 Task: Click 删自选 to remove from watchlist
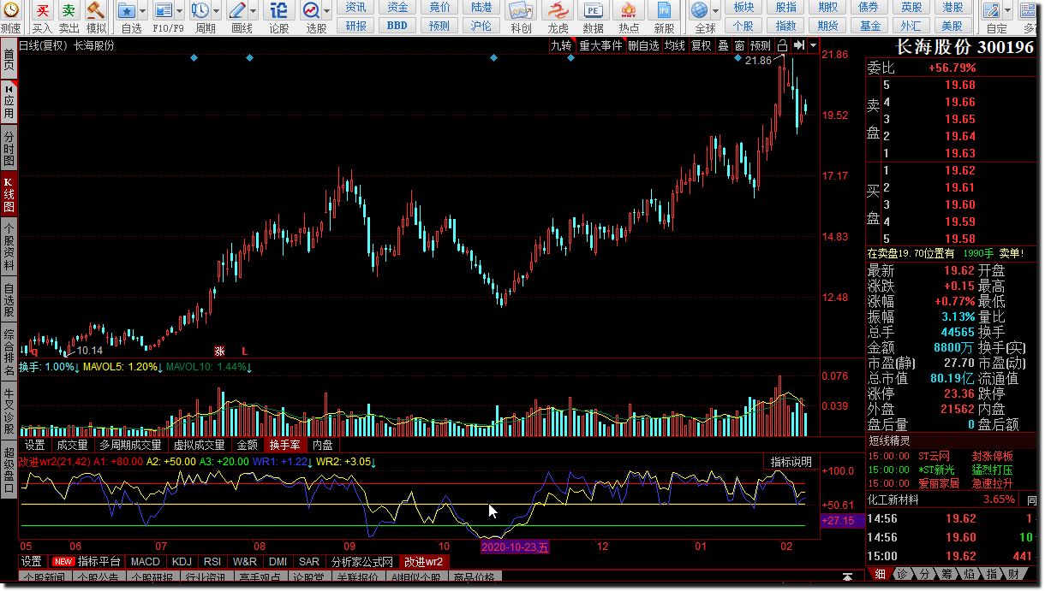(x=643, y=45)
